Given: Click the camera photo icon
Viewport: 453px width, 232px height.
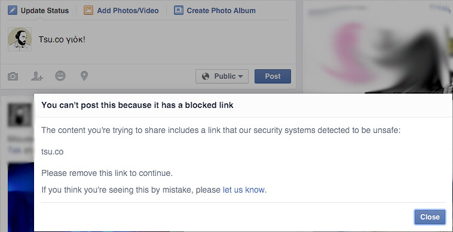Looking at the screenshot, I should 13,77.
